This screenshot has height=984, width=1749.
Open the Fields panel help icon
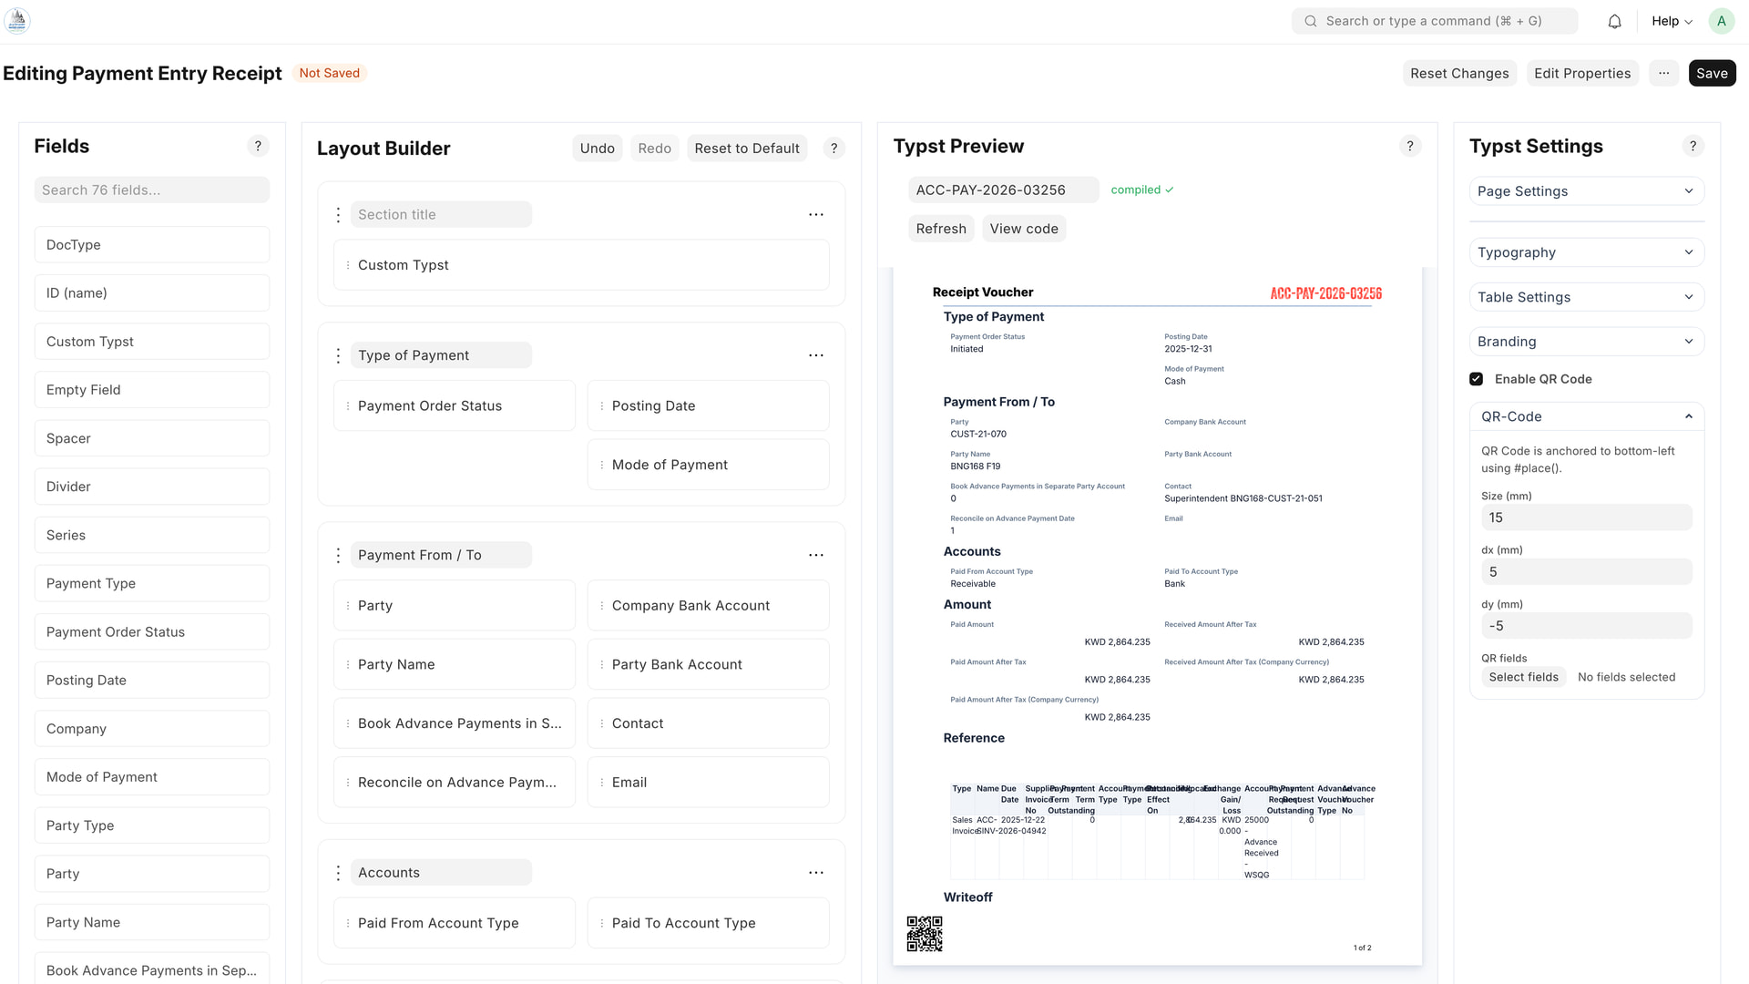258,146
